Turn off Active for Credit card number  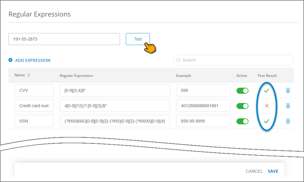[x=242, y=106]
